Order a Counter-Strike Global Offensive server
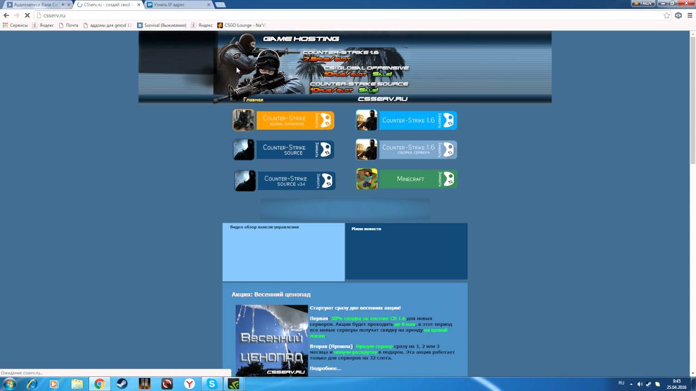This screenshot has width=696, height=391. pyautogui.click(x=295, y=120)
